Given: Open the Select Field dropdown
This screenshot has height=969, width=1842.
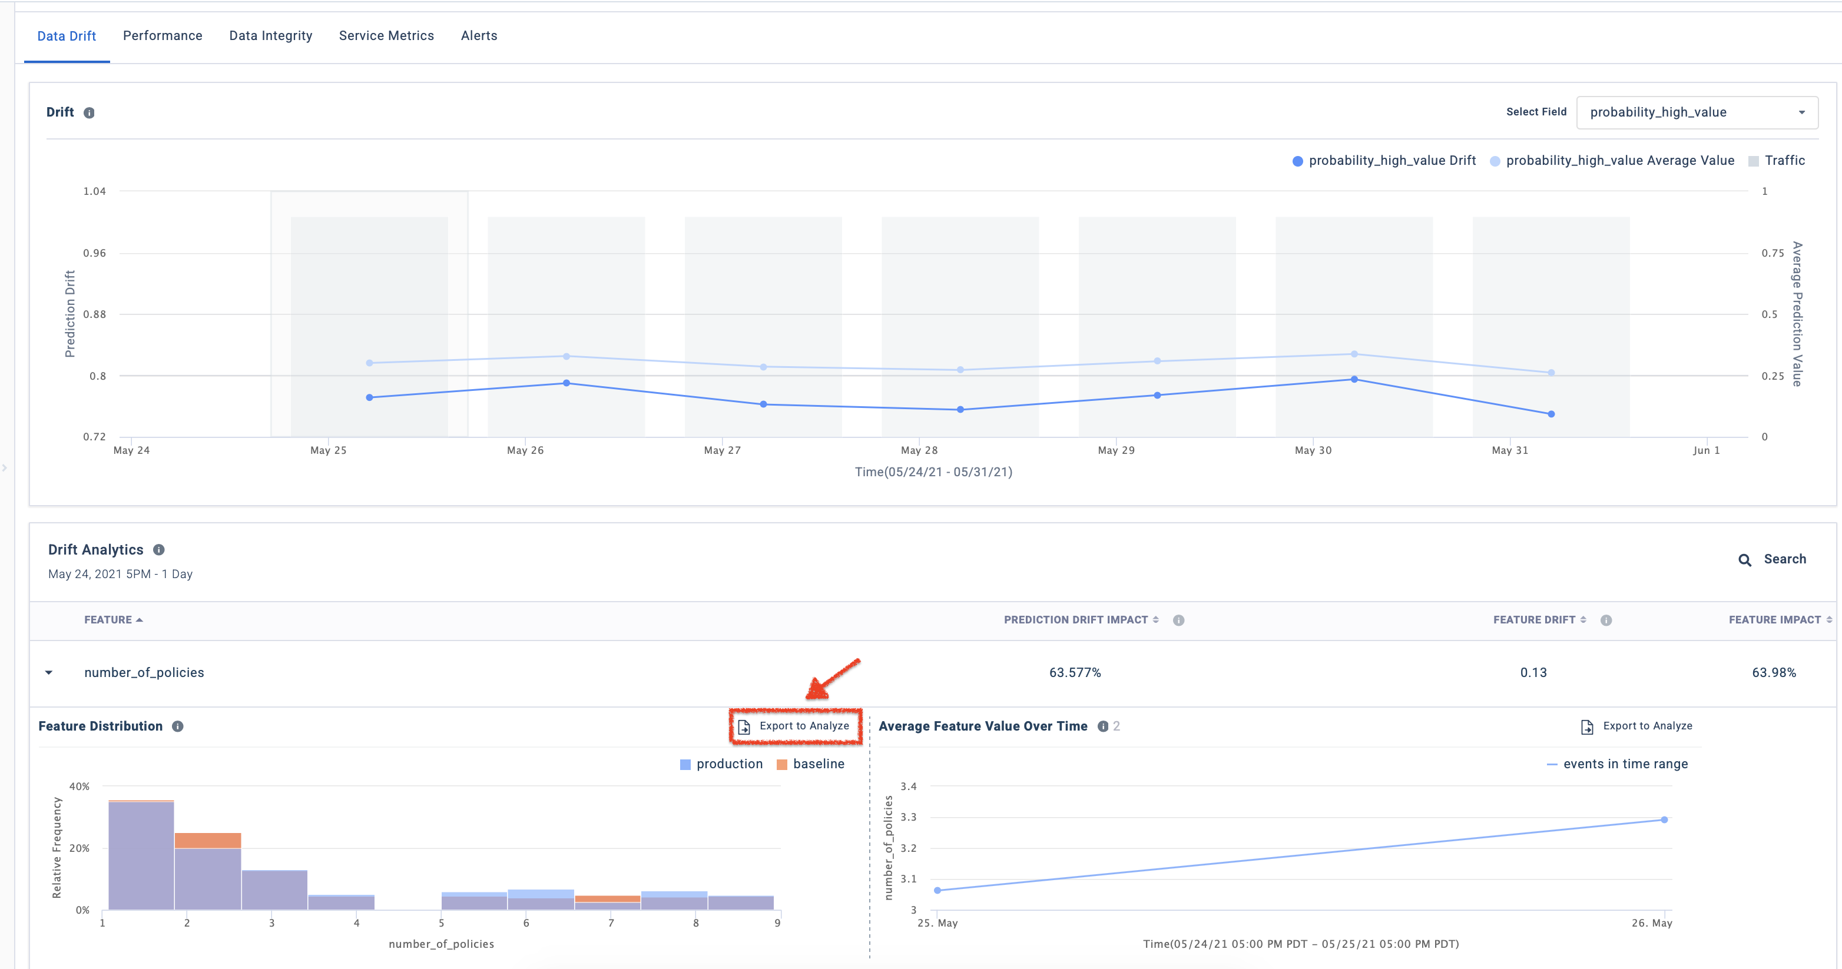Looking at the screenshot, I should point(1696,112).
